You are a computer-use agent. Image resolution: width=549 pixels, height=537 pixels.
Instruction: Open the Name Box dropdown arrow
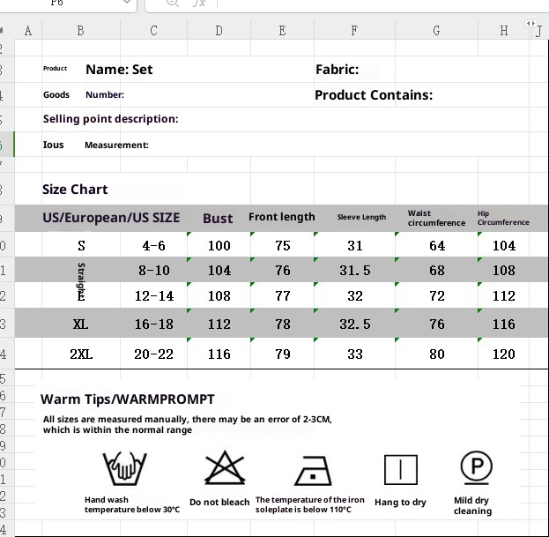127,4
